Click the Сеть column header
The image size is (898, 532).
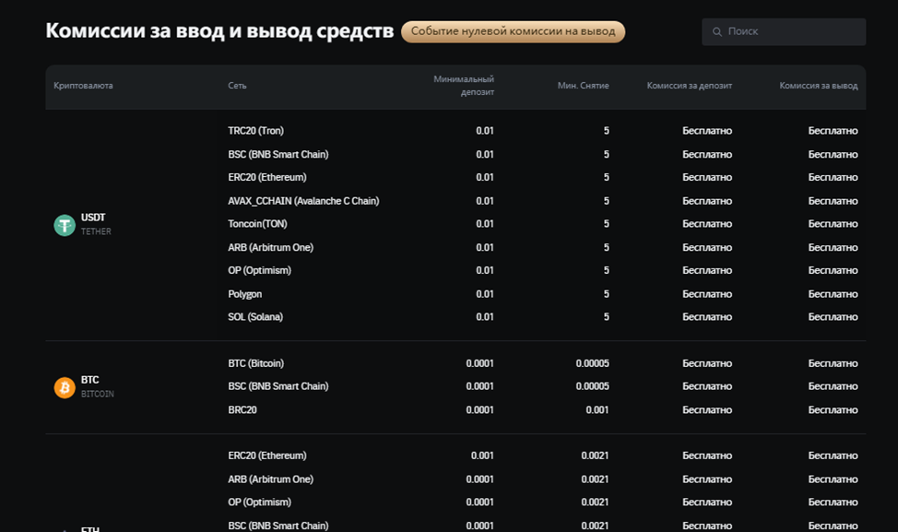pyautogui.click(x=237, y=86)
